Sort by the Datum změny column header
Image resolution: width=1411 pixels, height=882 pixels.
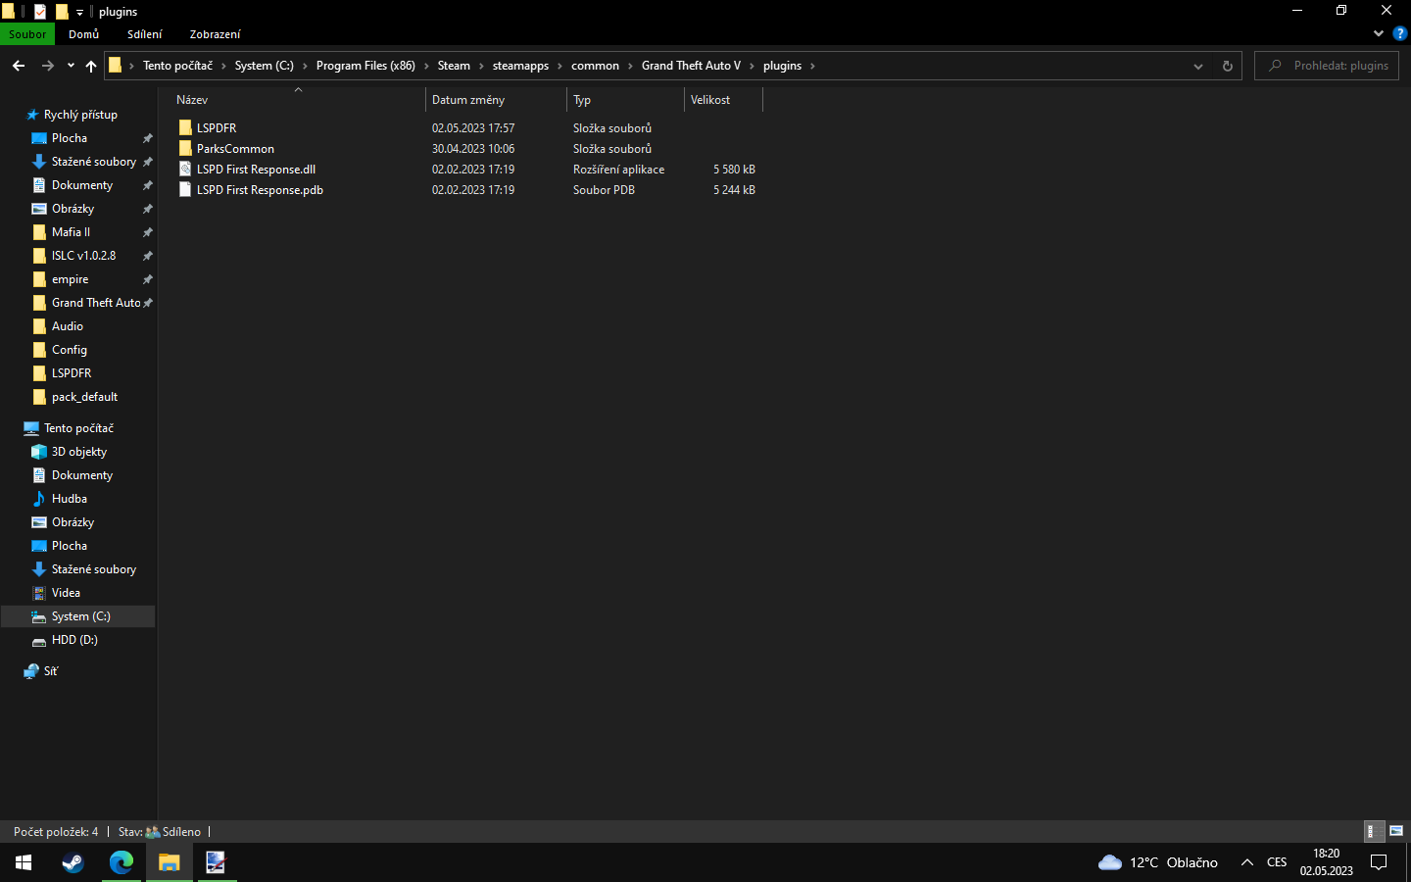(x=497, y=100)
